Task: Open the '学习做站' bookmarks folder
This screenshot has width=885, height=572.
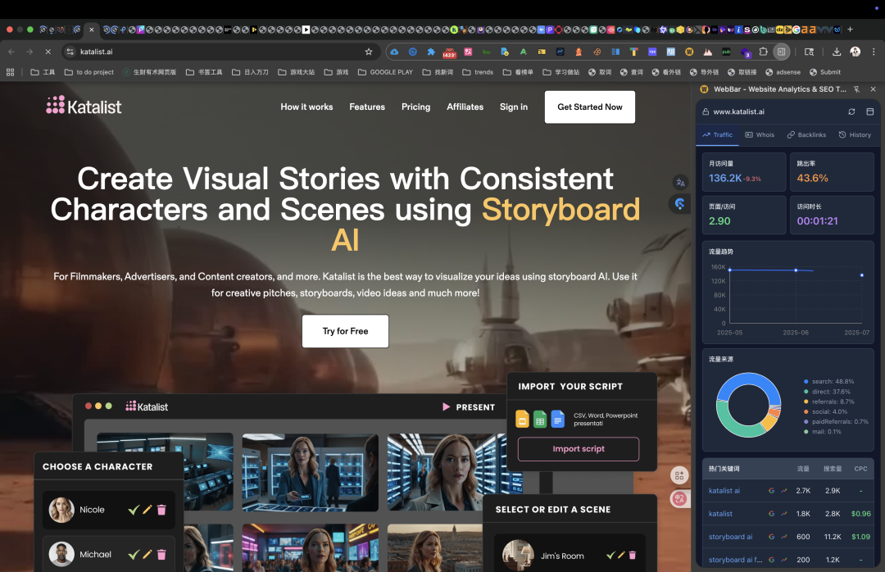Action: [x=561, y=72]
